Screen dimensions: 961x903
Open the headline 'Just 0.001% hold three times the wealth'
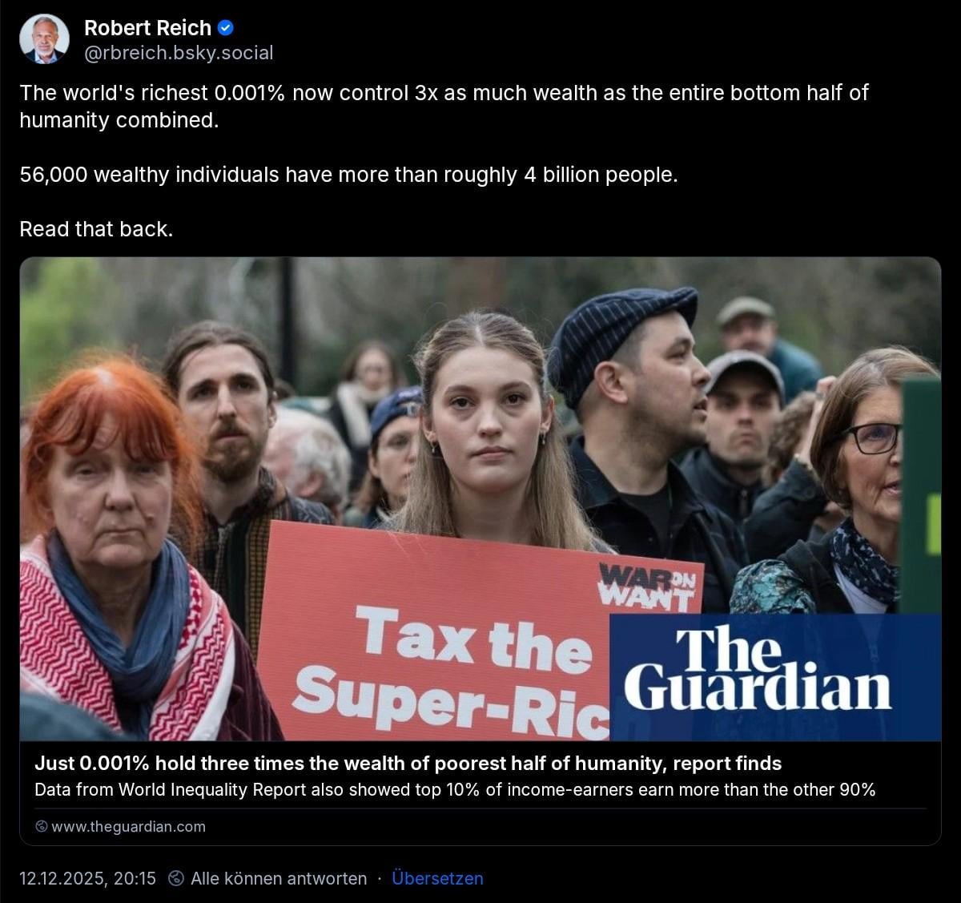click(408, 764)
